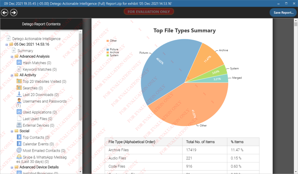Click the Advanced Analysis folder icon

17,56
